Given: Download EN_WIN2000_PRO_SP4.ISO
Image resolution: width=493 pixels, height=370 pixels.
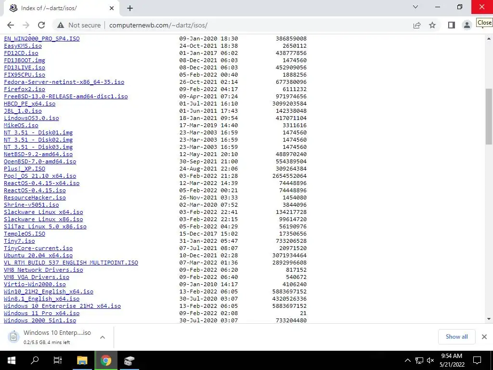Looking at the screenshot, I should coord(41,39).
